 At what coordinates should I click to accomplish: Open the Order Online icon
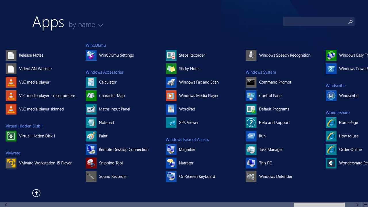(331, 149)
